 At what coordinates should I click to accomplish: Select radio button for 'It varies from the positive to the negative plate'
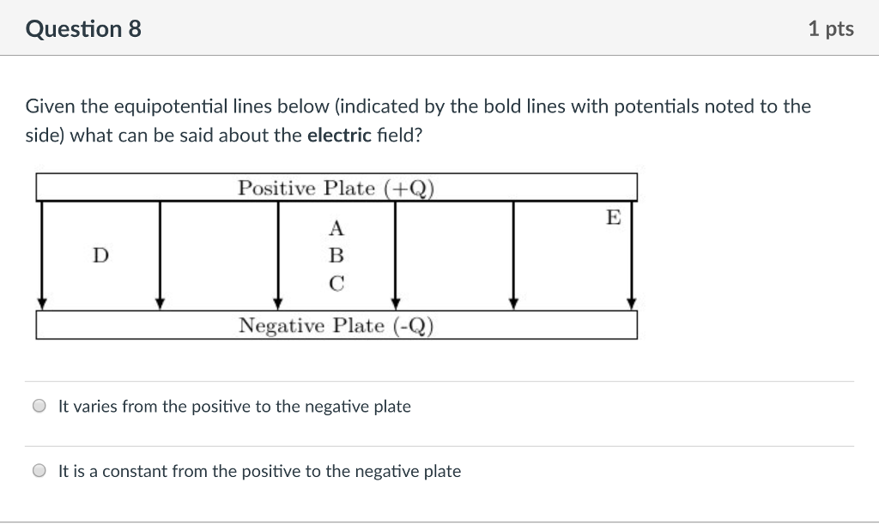38,406
